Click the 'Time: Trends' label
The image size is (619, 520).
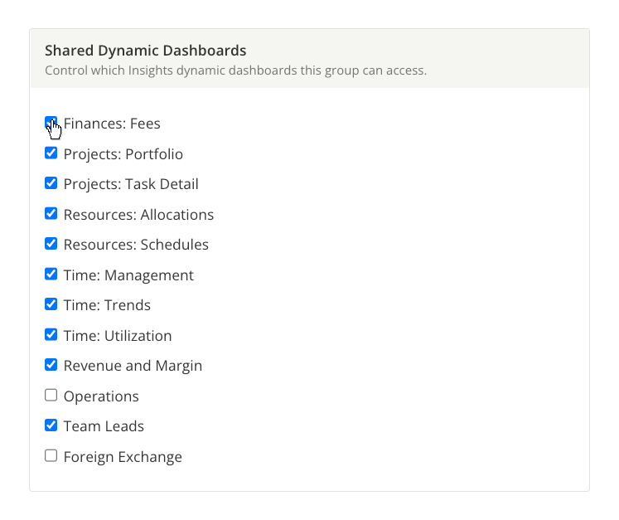107,305
